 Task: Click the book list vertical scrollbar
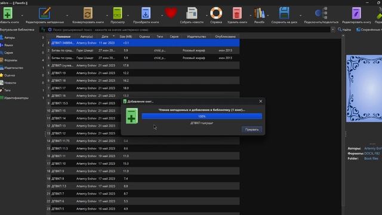(343, 122)
